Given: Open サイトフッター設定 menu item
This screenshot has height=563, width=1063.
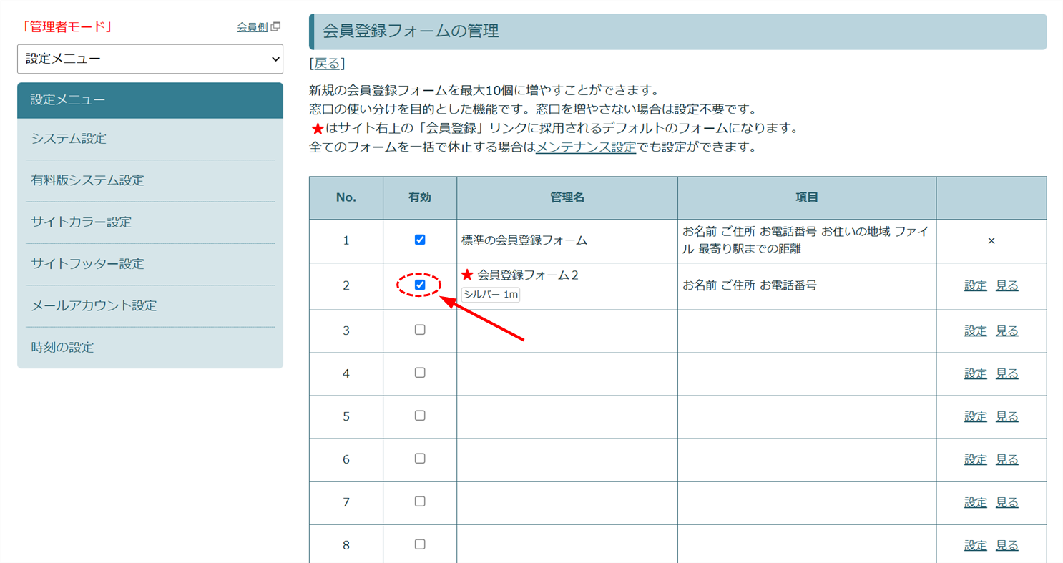Looking at the screenshot, I should 87,263.
